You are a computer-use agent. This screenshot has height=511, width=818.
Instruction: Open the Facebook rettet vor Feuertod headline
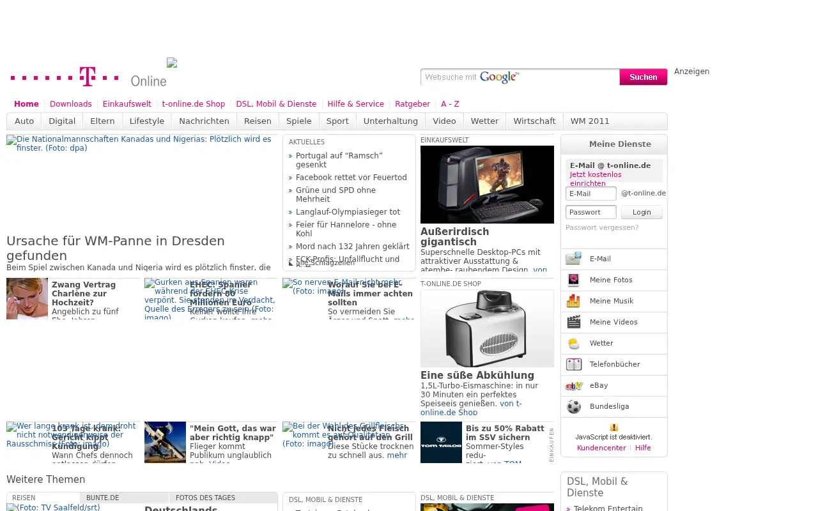pyautogui.click(x=351, y=178)
